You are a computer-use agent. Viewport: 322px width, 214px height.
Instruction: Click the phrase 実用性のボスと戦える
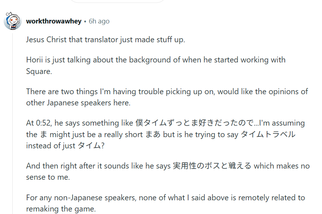pyautogui.click(x=212, y=166)
